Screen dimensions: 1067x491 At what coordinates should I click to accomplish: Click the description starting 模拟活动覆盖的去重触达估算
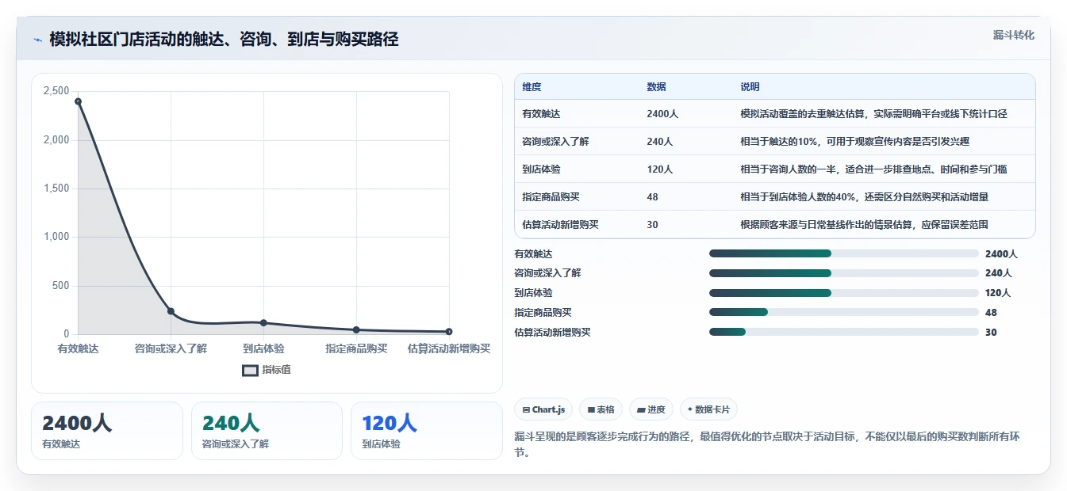(x=873, y=113)
